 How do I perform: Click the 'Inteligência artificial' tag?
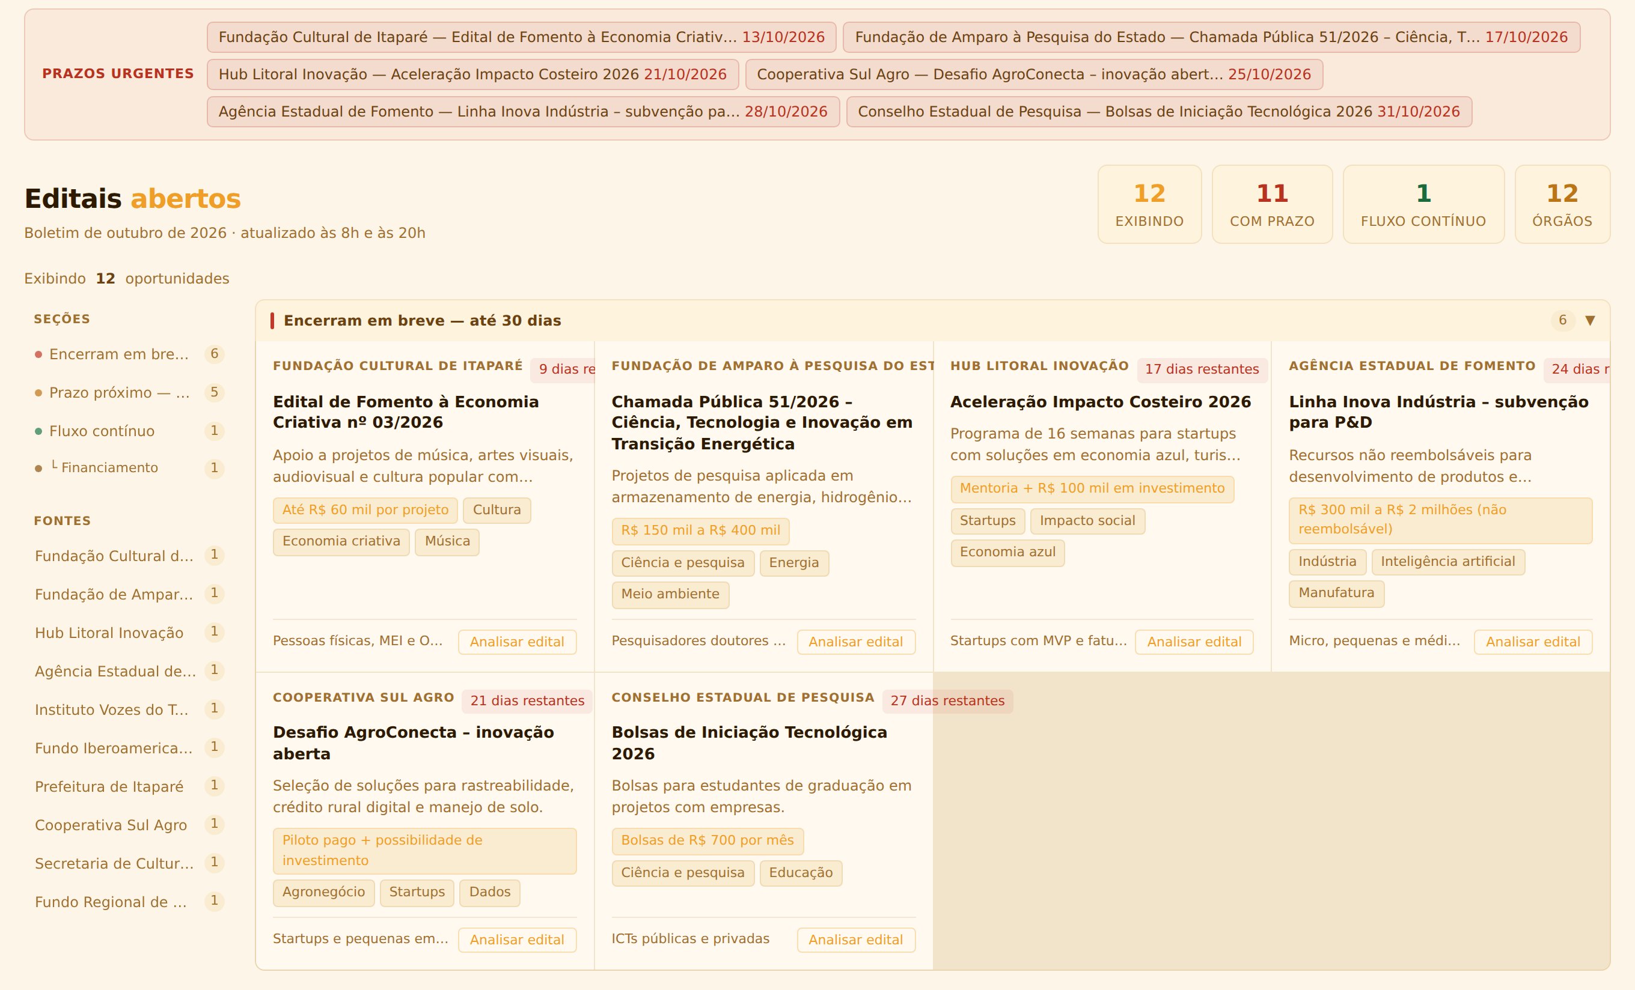pyautogui.click(x=1448, y=562)
